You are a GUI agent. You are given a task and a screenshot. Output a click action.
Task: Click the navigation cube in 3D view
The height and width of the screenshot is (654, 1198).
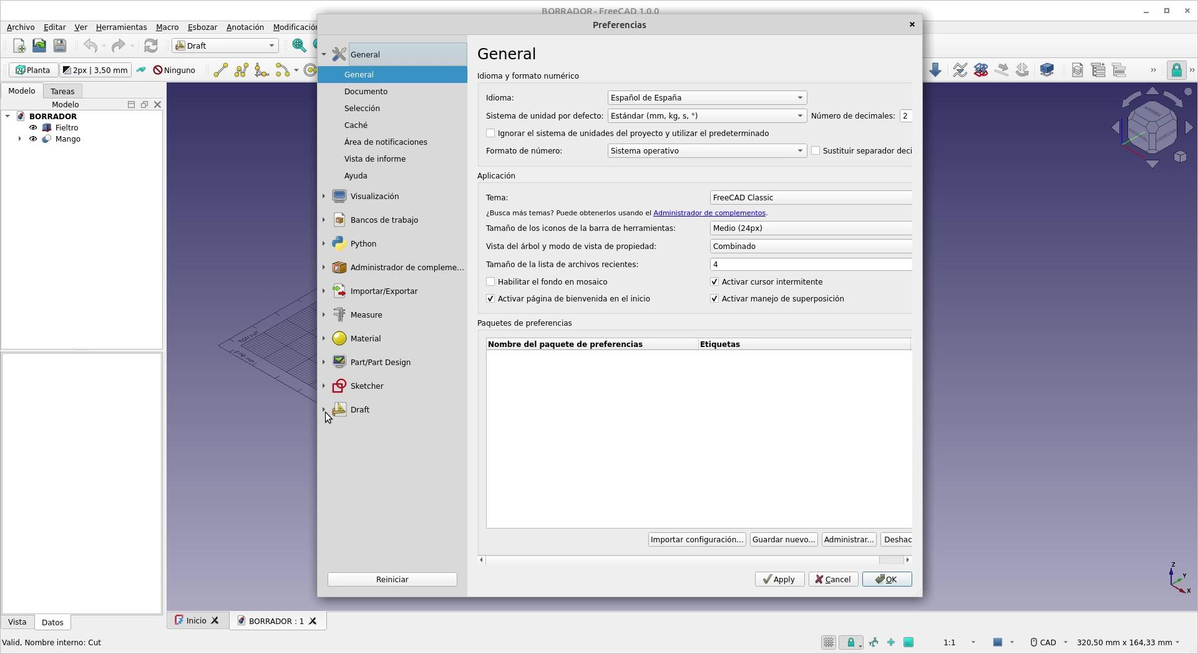tap(1152, 128)
